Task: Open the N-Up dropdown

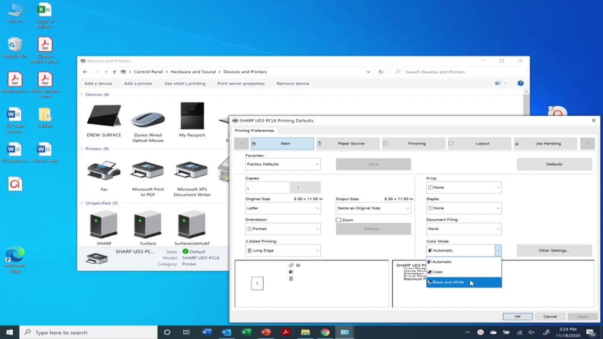Action: pos(464,187)
